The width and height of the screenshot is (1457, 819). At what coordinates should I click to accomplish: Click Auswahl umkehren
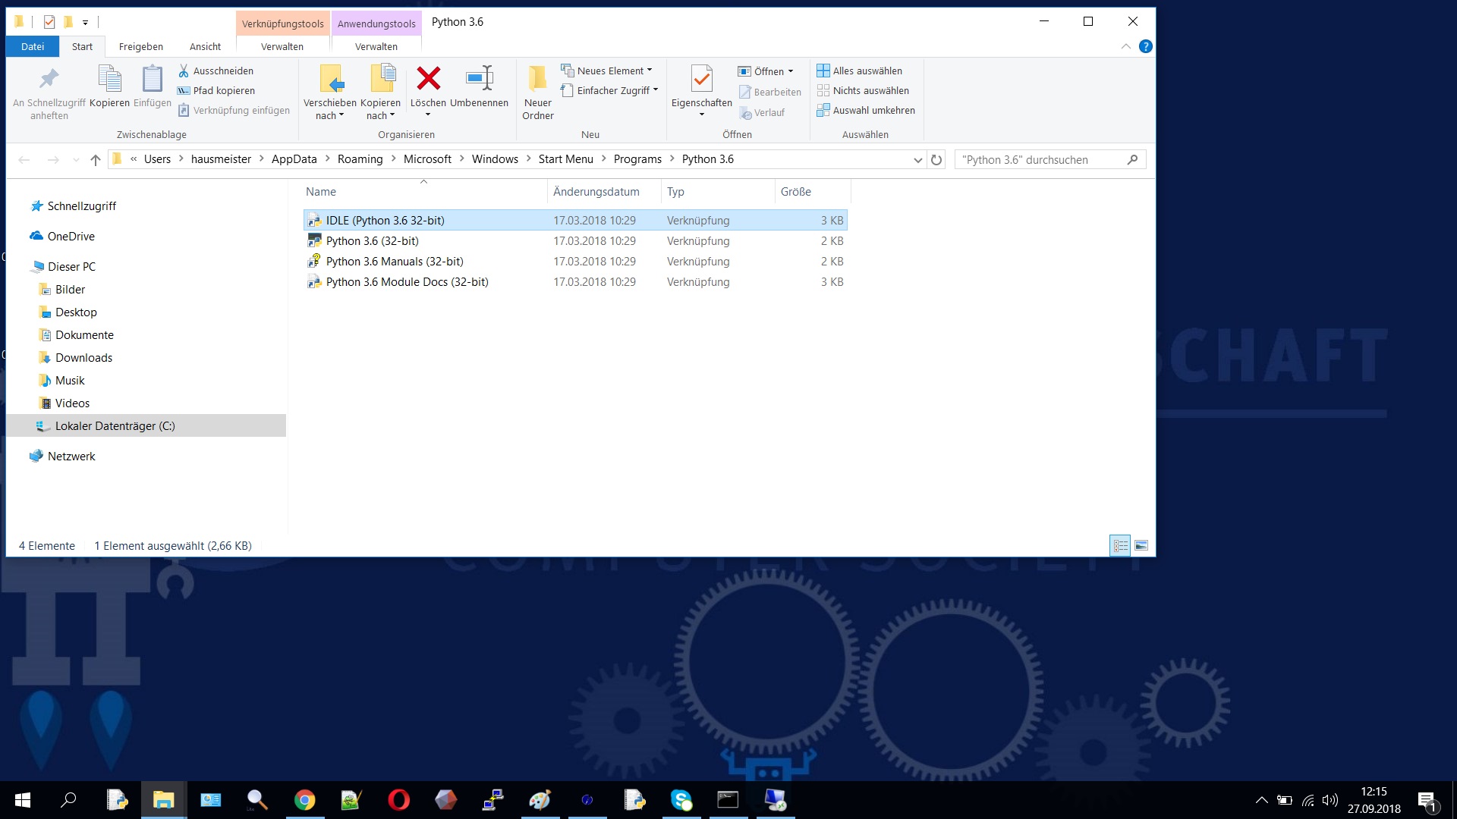point(866,110)
